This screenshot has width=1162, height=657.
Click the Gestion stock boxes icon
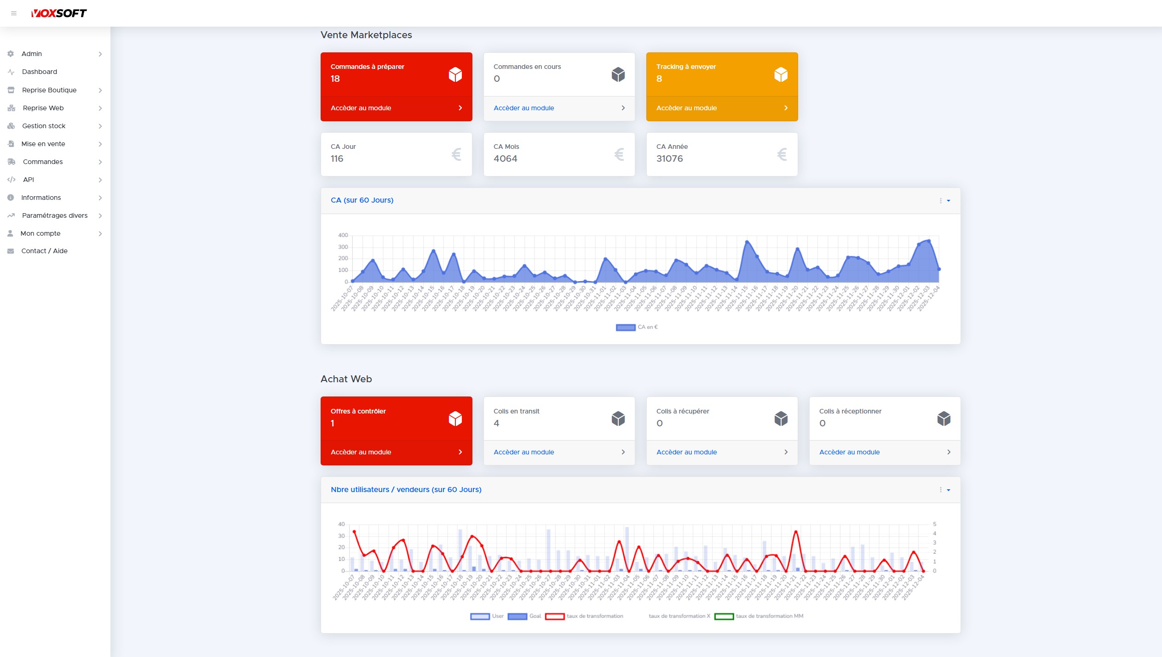(x=11, y=126)
